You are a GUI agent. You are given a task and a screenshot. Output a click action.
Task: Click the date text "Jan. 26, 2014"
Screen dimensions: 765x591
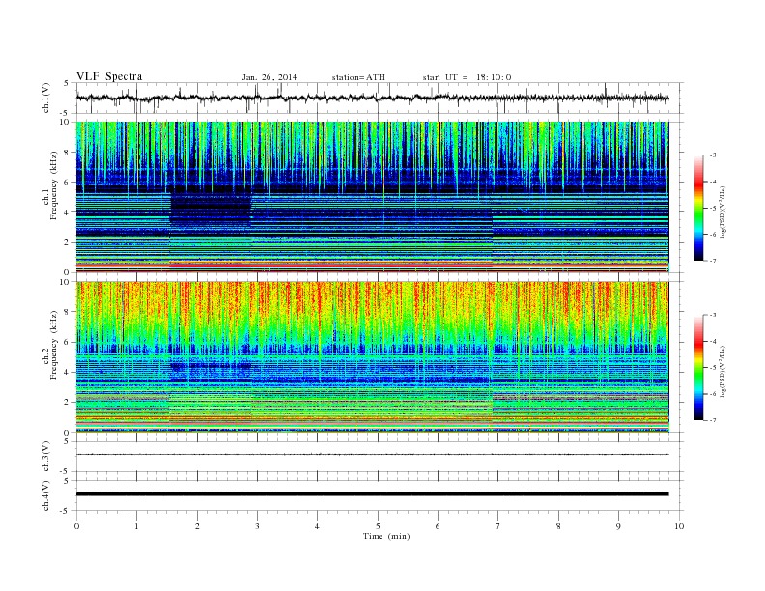point(269,77)
